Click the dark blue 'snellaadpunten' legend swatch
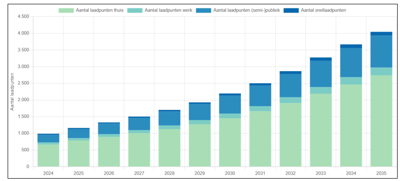 (x=291, y=11)
